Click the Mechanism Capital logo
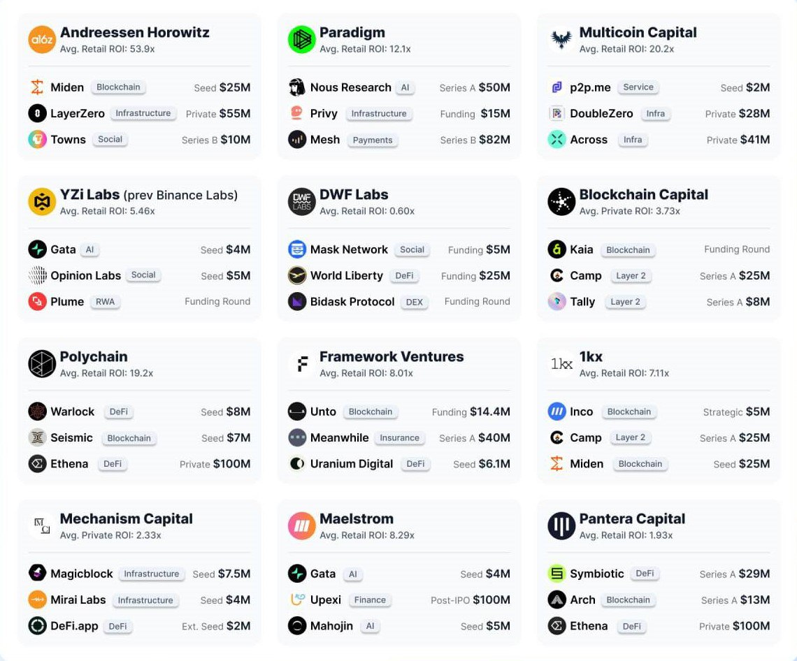The width and height of the screenshot is (797, 661). (42, 526)
